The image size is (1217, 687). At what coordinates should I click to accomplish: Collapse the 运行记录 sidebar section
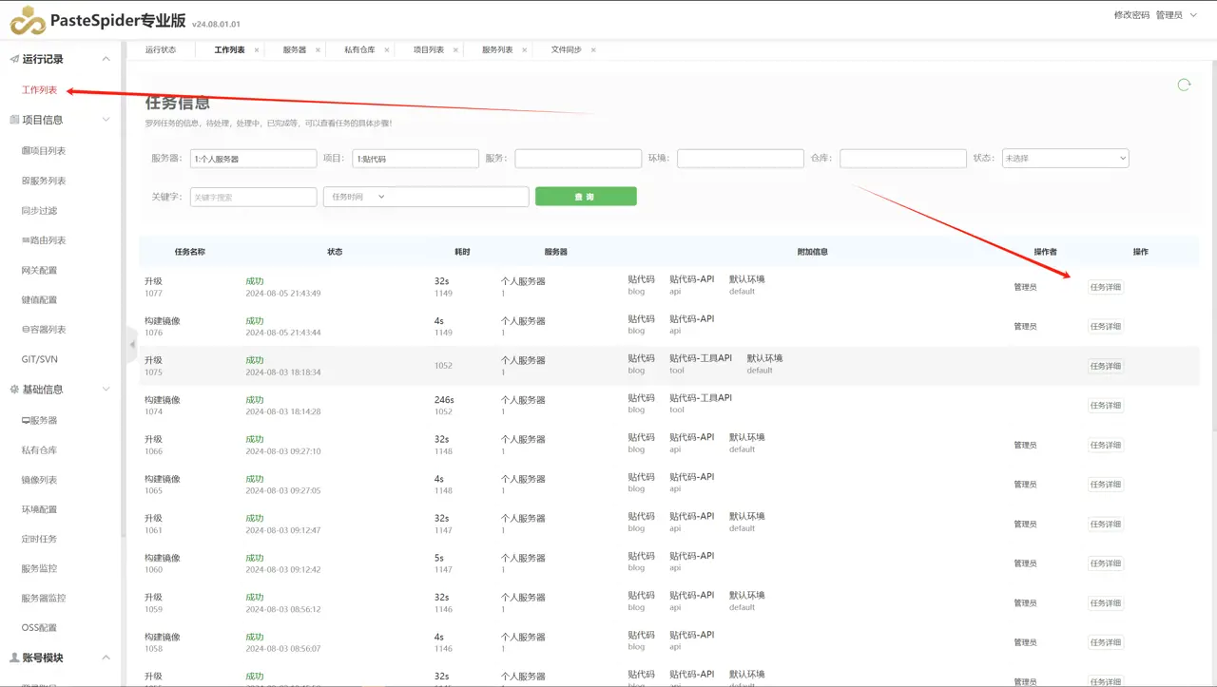pyautogui.click(x=106, y=59)
